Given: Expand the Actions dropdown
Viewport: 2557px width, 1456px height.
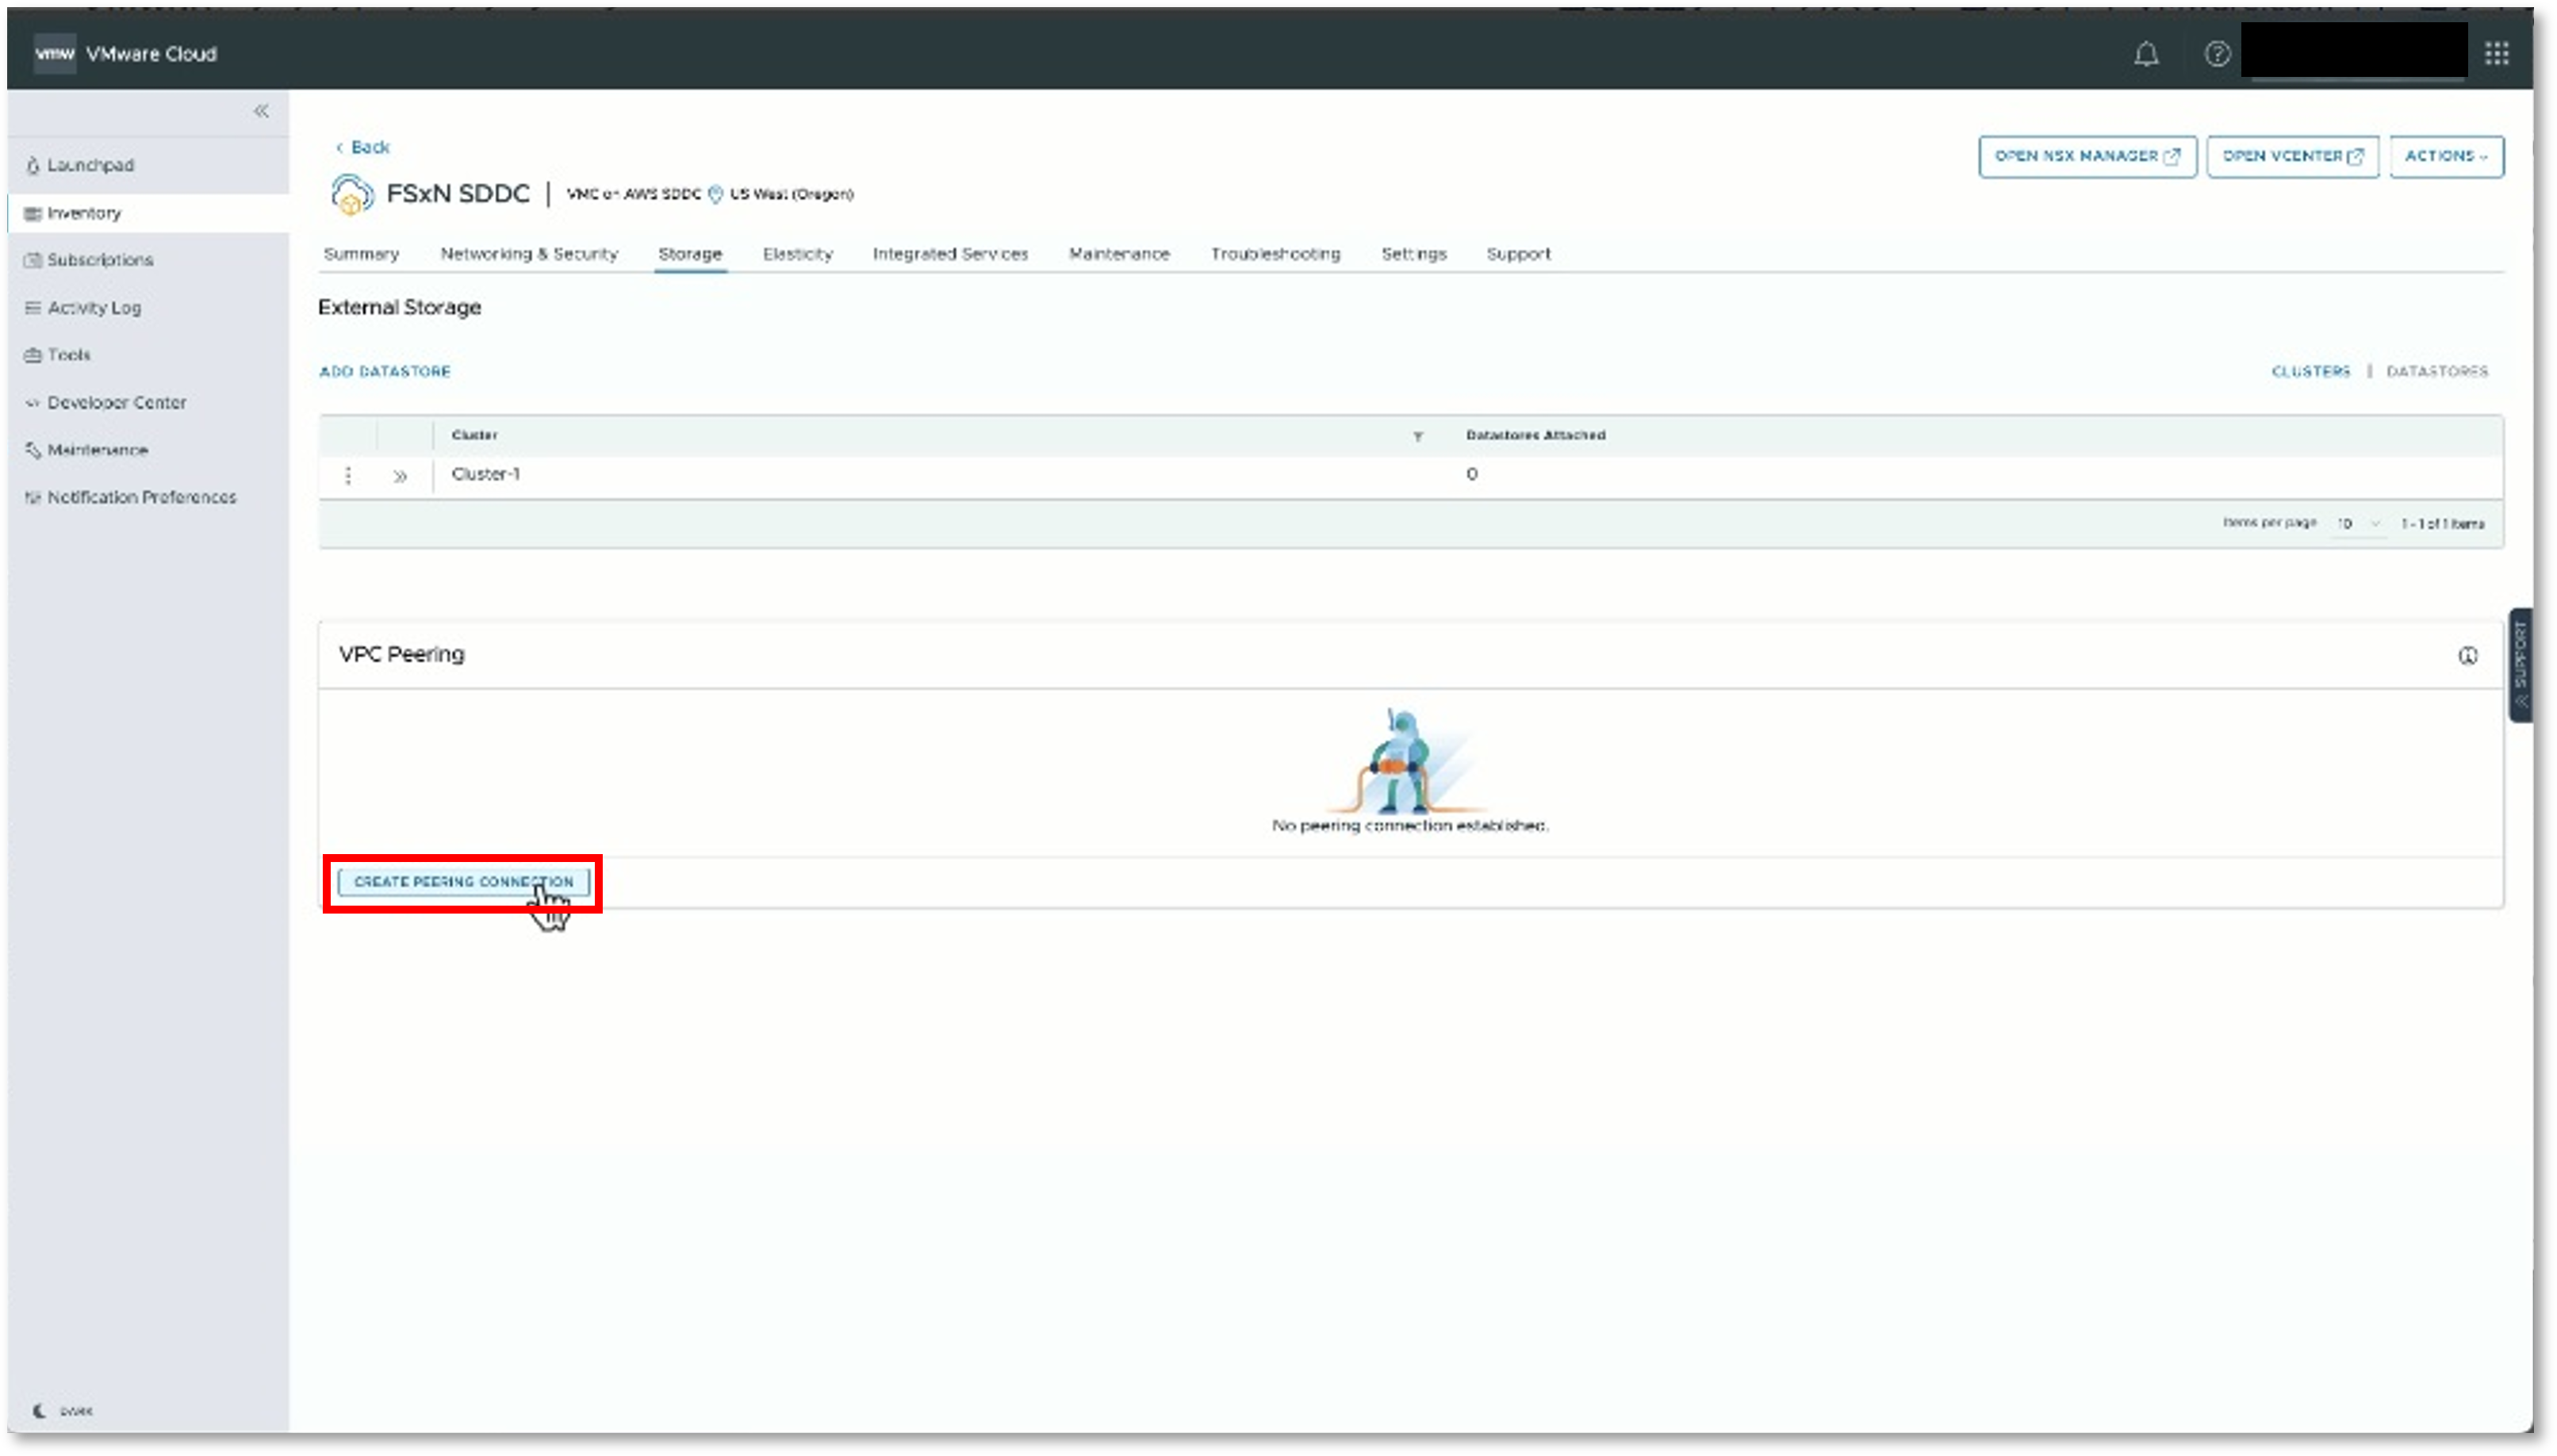Looking at the screenshot, I should pyautogui.click(x=2446, y=157).
